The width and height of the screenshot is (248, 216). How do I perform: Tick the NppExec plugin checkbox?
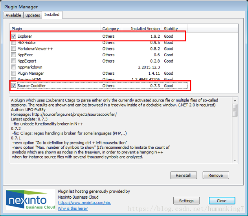point(14,55)
